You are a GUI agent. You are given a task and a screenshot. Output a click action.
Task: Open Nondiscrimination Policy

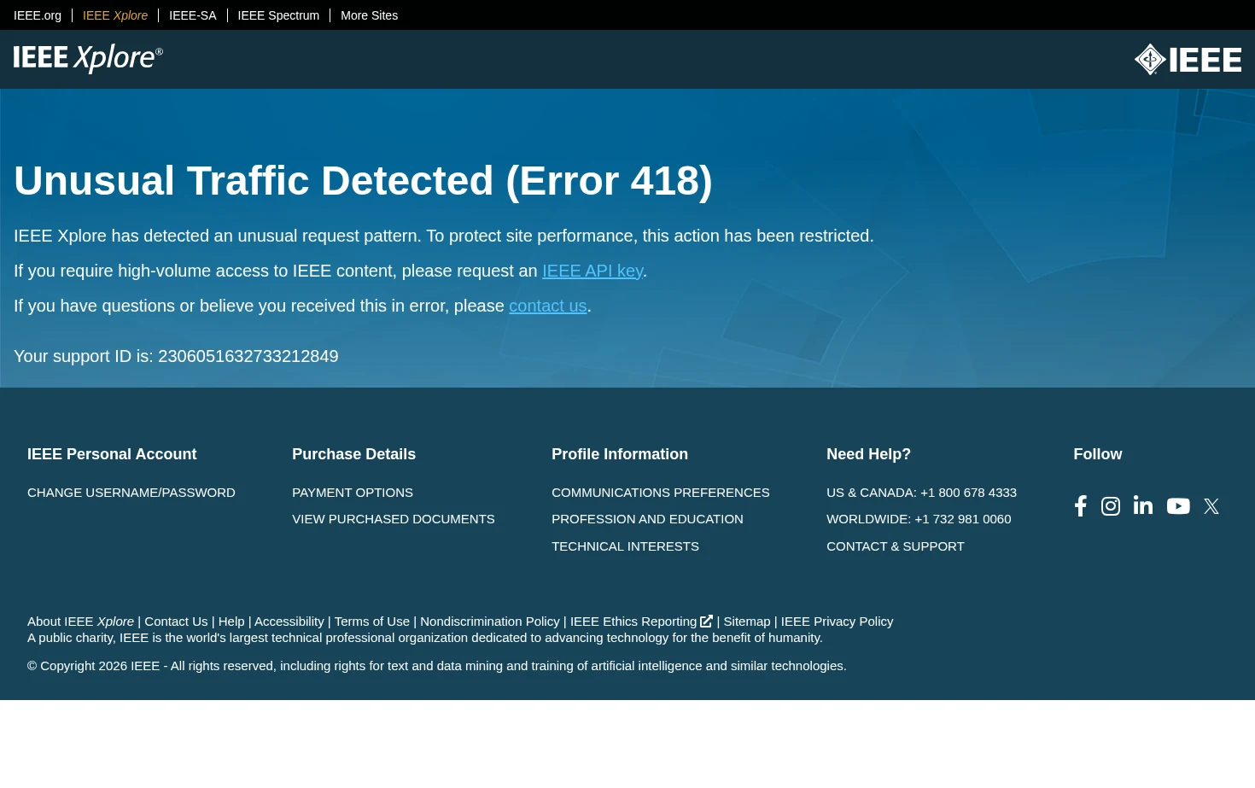tap(490, 622)
